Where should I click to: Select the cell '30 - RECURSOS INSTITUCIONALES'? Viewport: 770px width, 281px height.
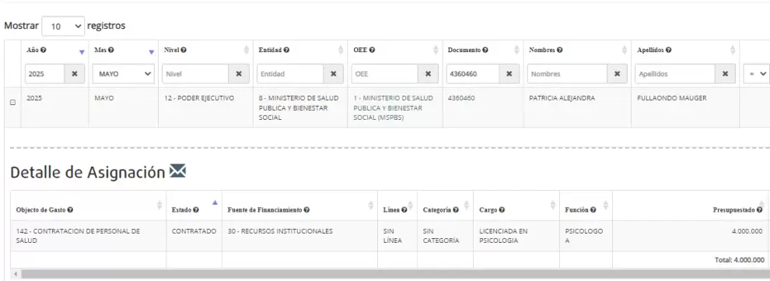tap(299, 236)
